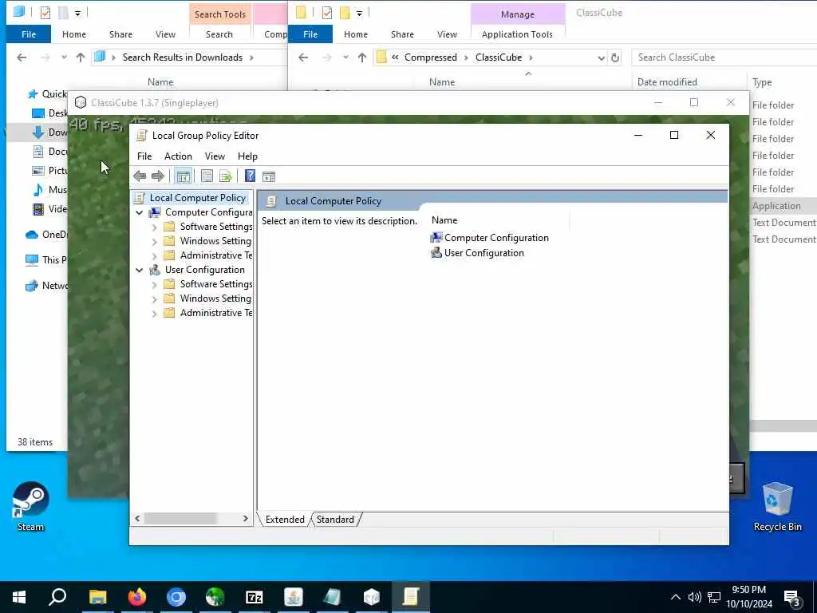Expand Administrative Templates under User Configuration

(154, 313)
